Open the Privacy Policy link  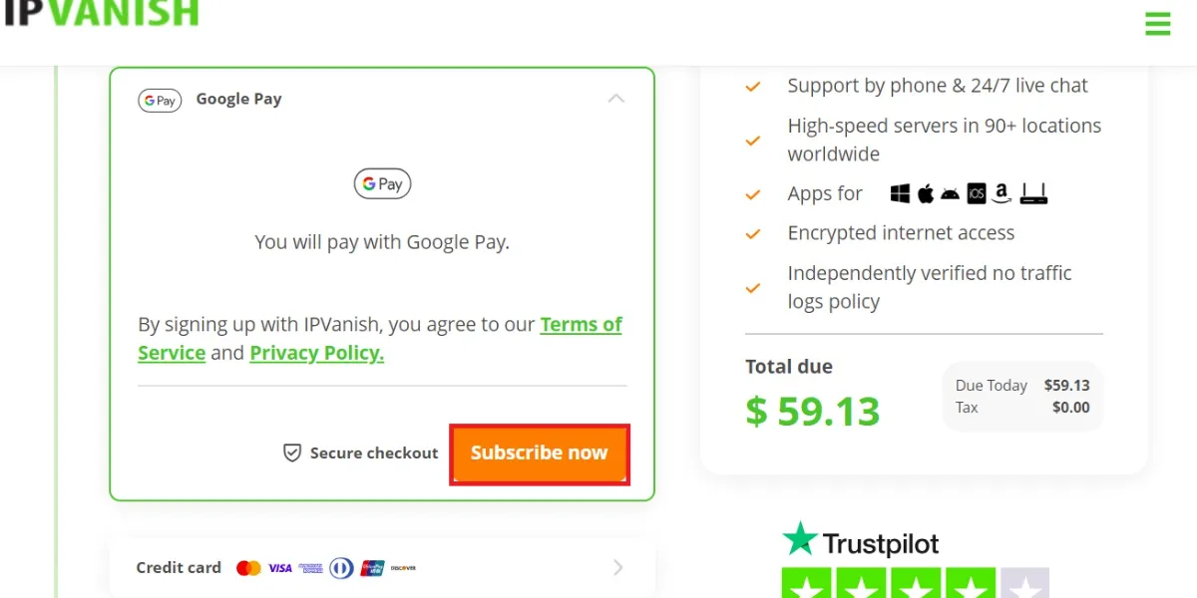pos(316,353)
